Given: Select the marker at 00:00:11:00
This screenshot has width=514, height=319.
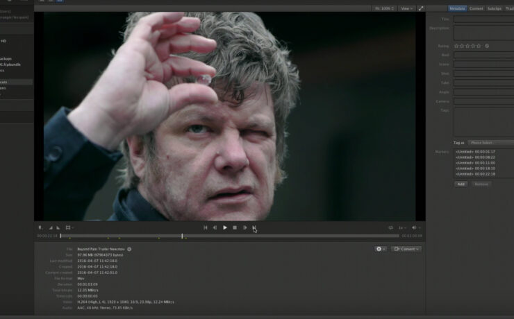Looking at the screenshot, I should [475, 163].
